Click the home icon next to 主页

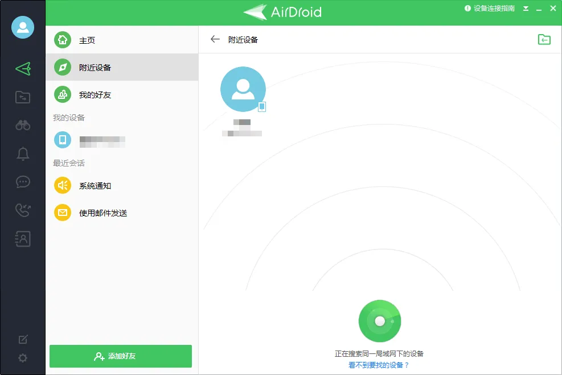(x=63, y=40)
